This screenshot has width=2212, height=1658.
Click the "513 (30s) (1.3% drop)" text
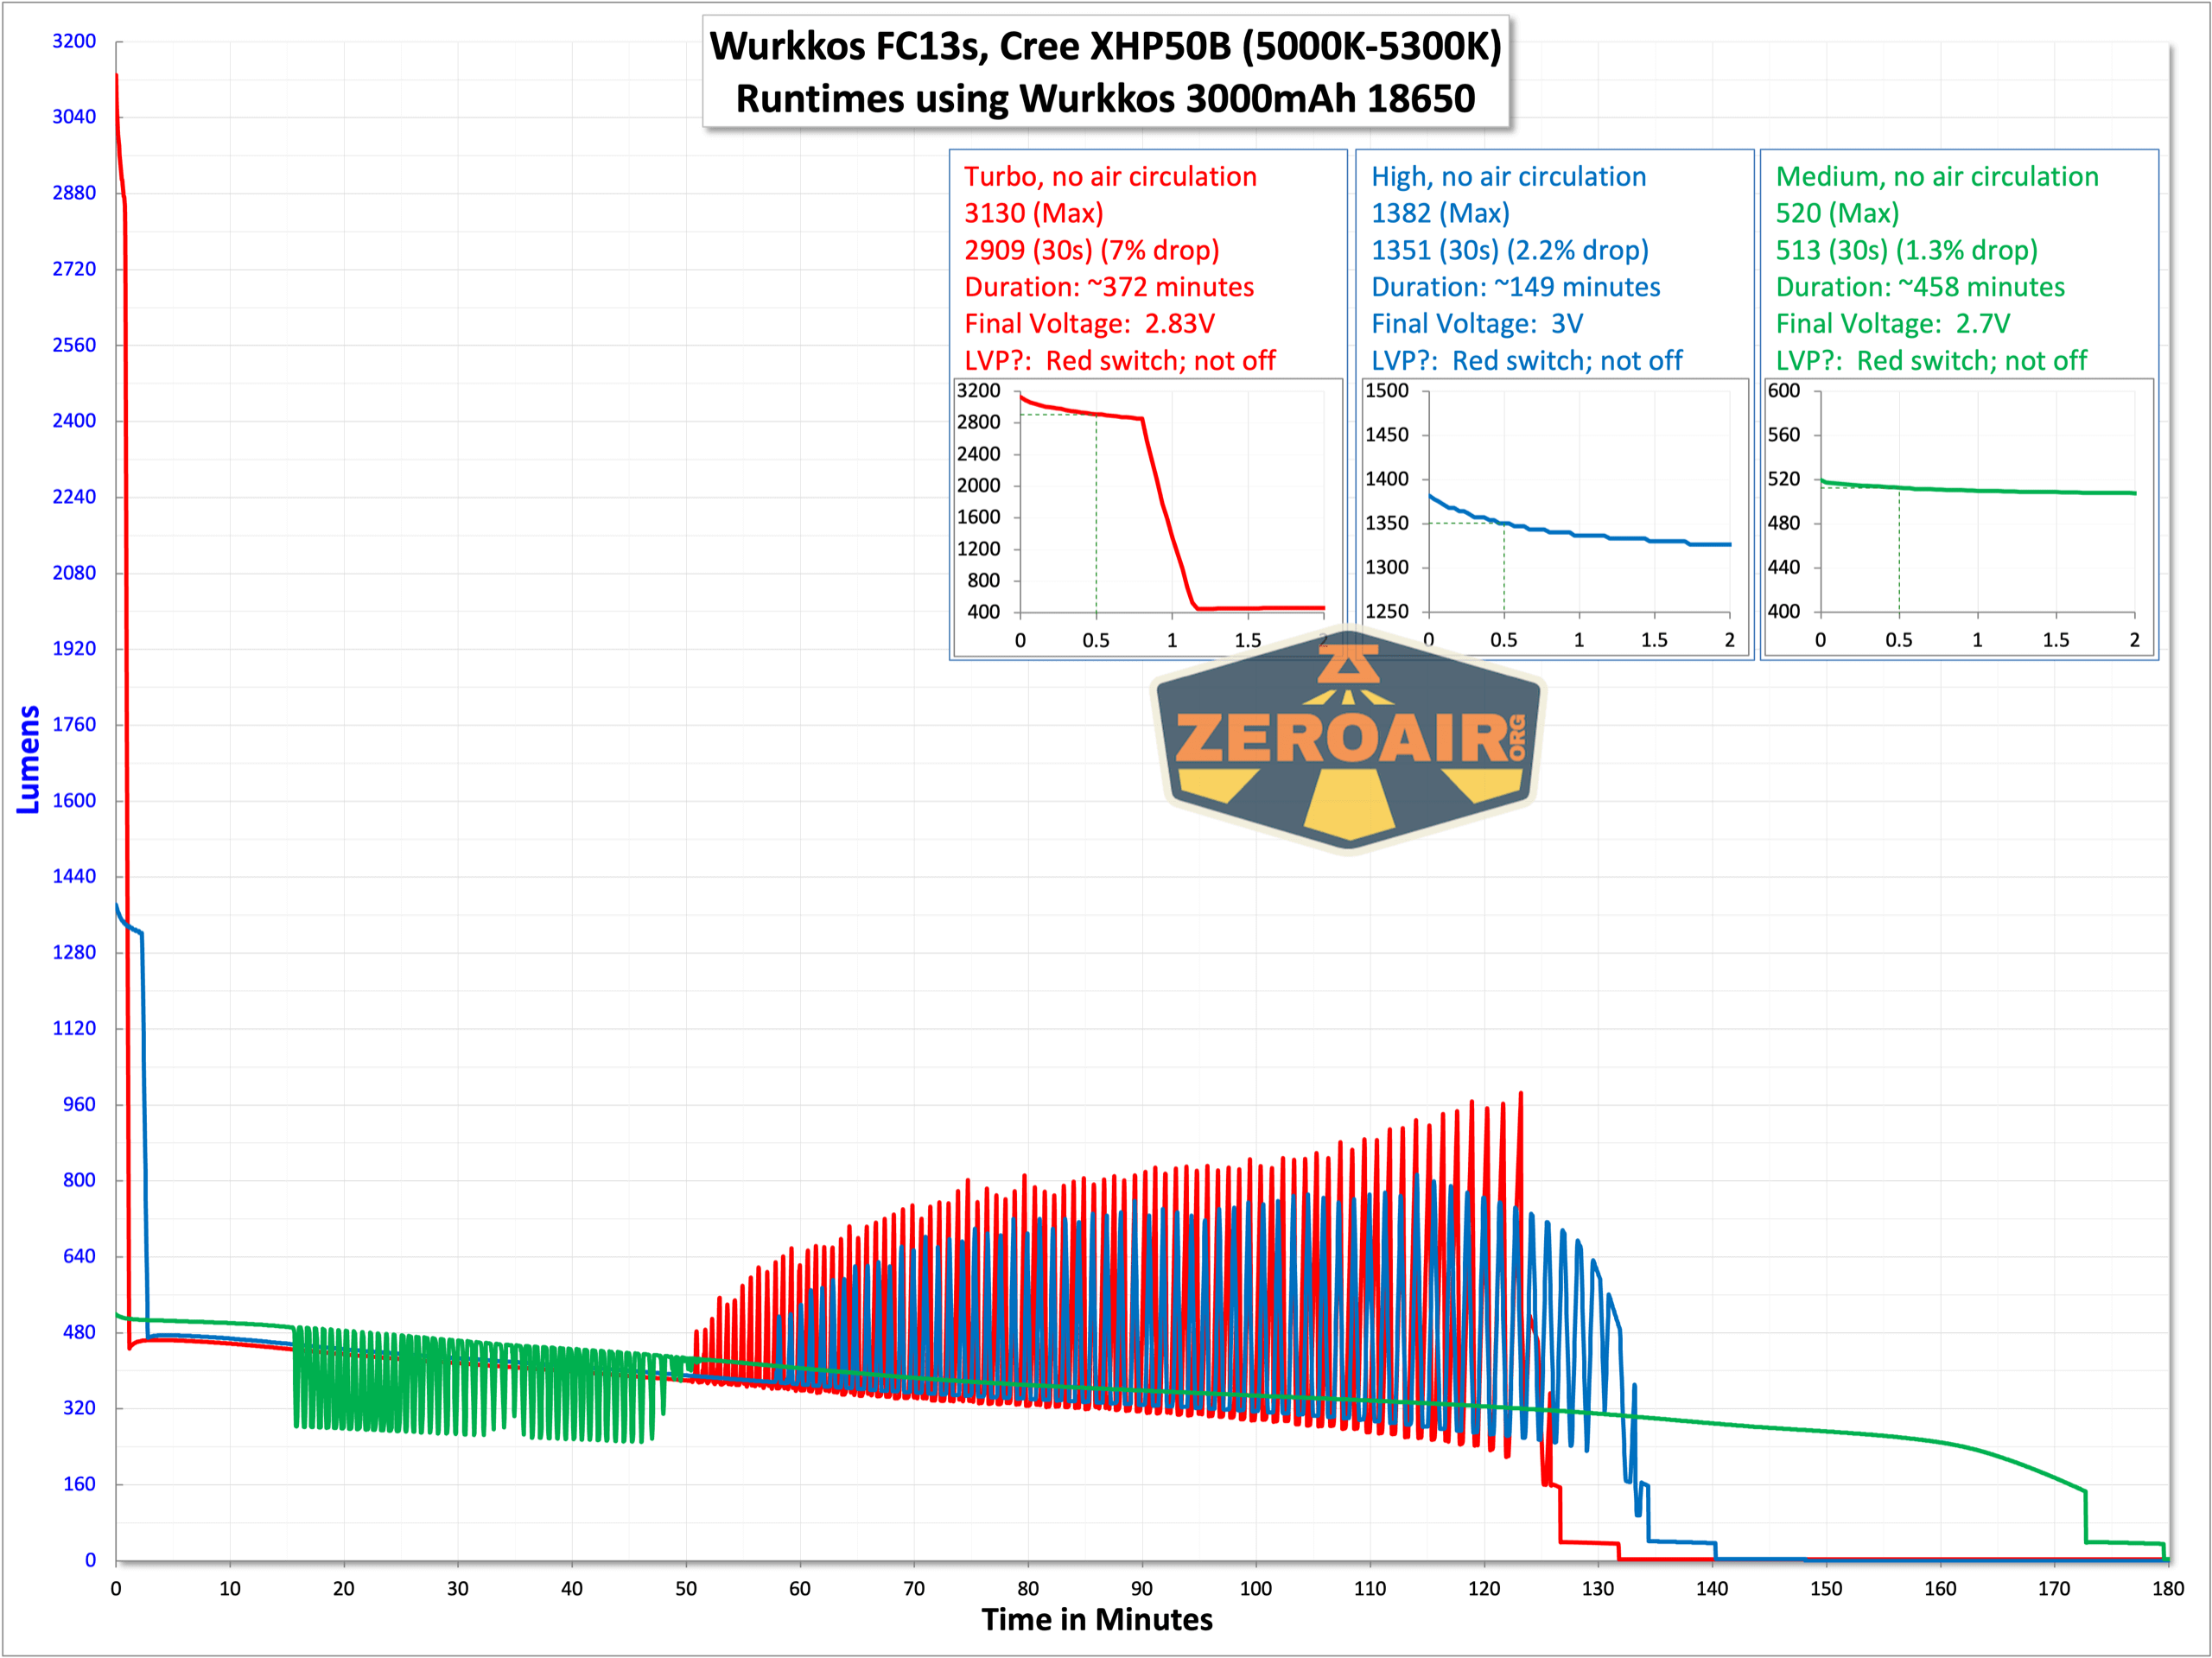pyautogui.click(x=1906, y=250)
